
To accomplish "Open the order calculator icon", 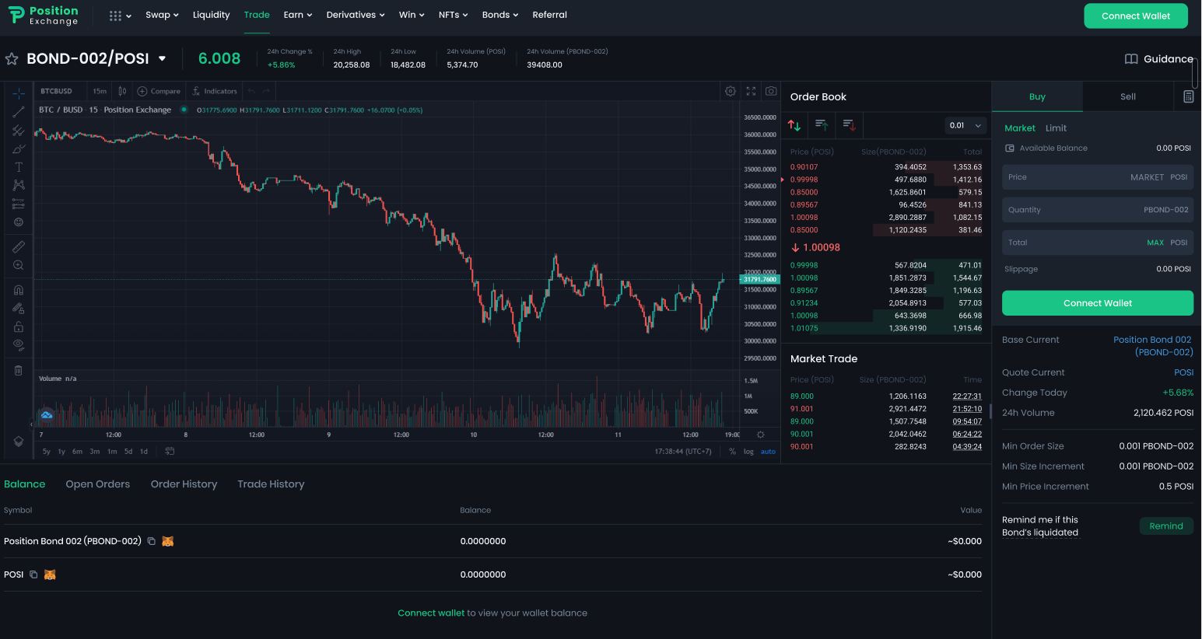I will pyautogui.click(x=1188, y=96).
